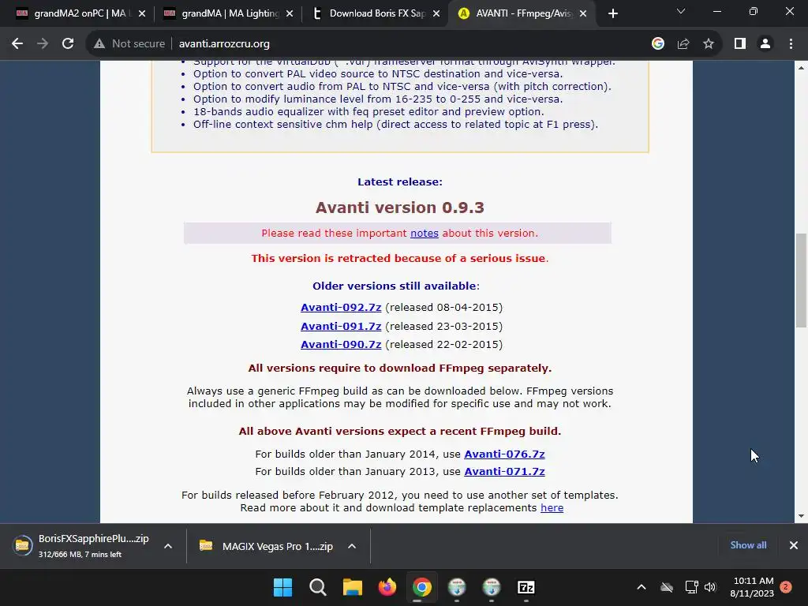The height and width of the screenshot is (606, 808).
Task: Open the template replacements 'here' link
Action: pos(552,508)
